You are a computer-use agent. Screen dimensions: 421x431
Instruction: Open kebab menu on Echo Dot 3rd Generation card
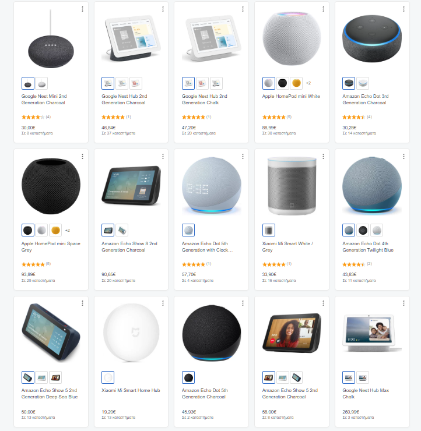[404, 9]
